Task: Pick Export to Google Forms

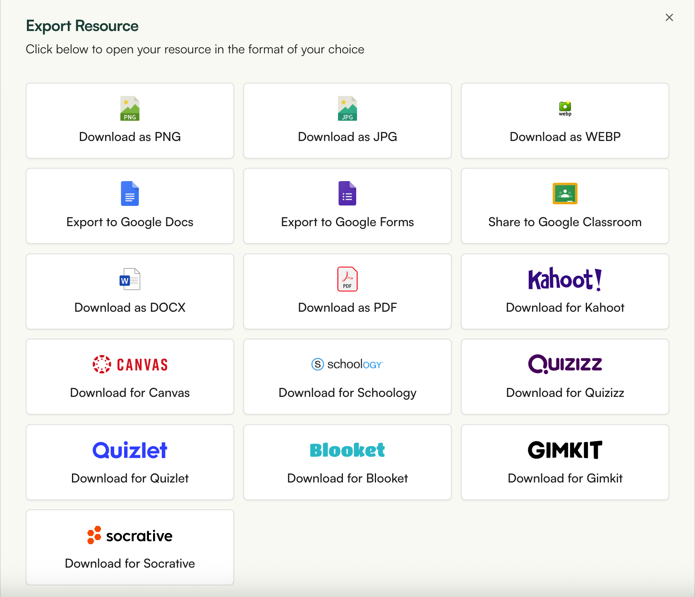Action: coord(347,206)
